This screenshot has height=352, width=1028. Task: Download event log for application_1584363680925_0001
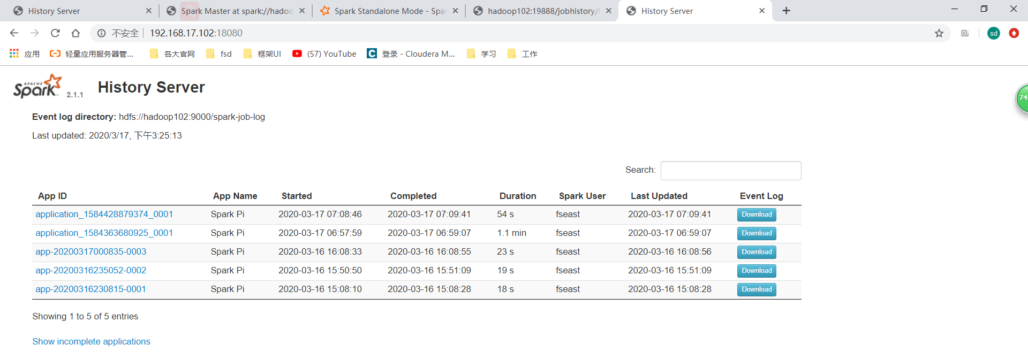tap(757, 233)
